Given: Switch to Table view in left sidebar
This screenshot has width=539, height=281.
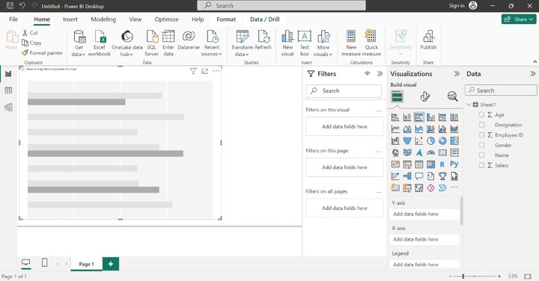Looking at the screenshot, I should (8, 90).
